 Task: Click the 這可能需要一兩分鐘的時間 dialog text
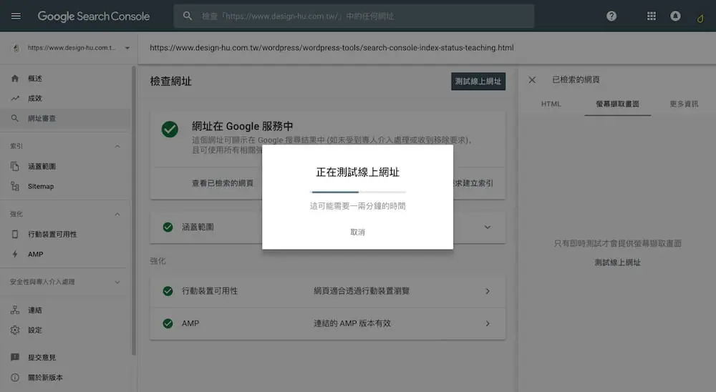[x=357, y=206]
